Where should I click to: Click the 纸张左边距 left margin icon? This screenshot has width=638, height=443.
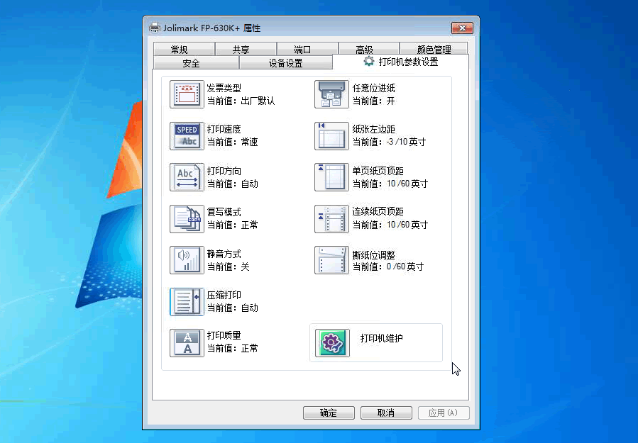(x=331, y=136)
